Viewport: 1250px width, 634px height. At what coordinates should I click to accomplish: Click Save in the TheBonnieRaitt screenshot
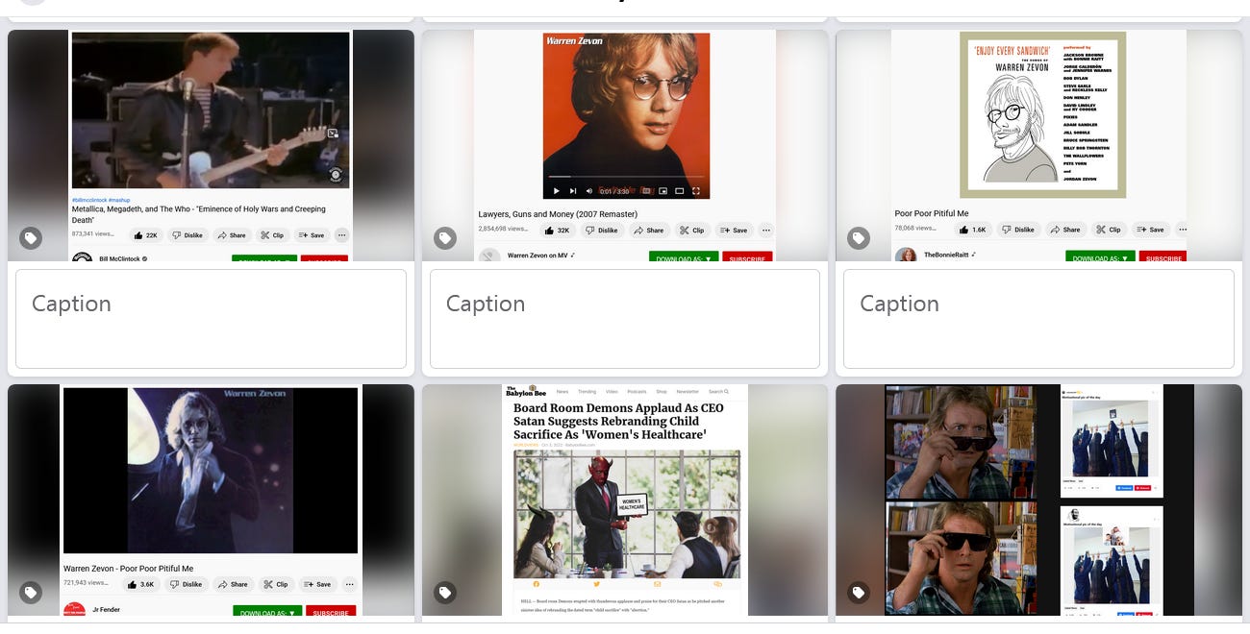[x=1150, y=230]
